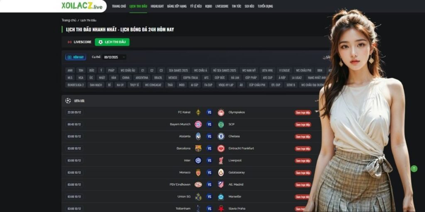Screen dimensions: 425x212
Task: Open the TỶ LỆ KÈO menu
Action: 196,6
